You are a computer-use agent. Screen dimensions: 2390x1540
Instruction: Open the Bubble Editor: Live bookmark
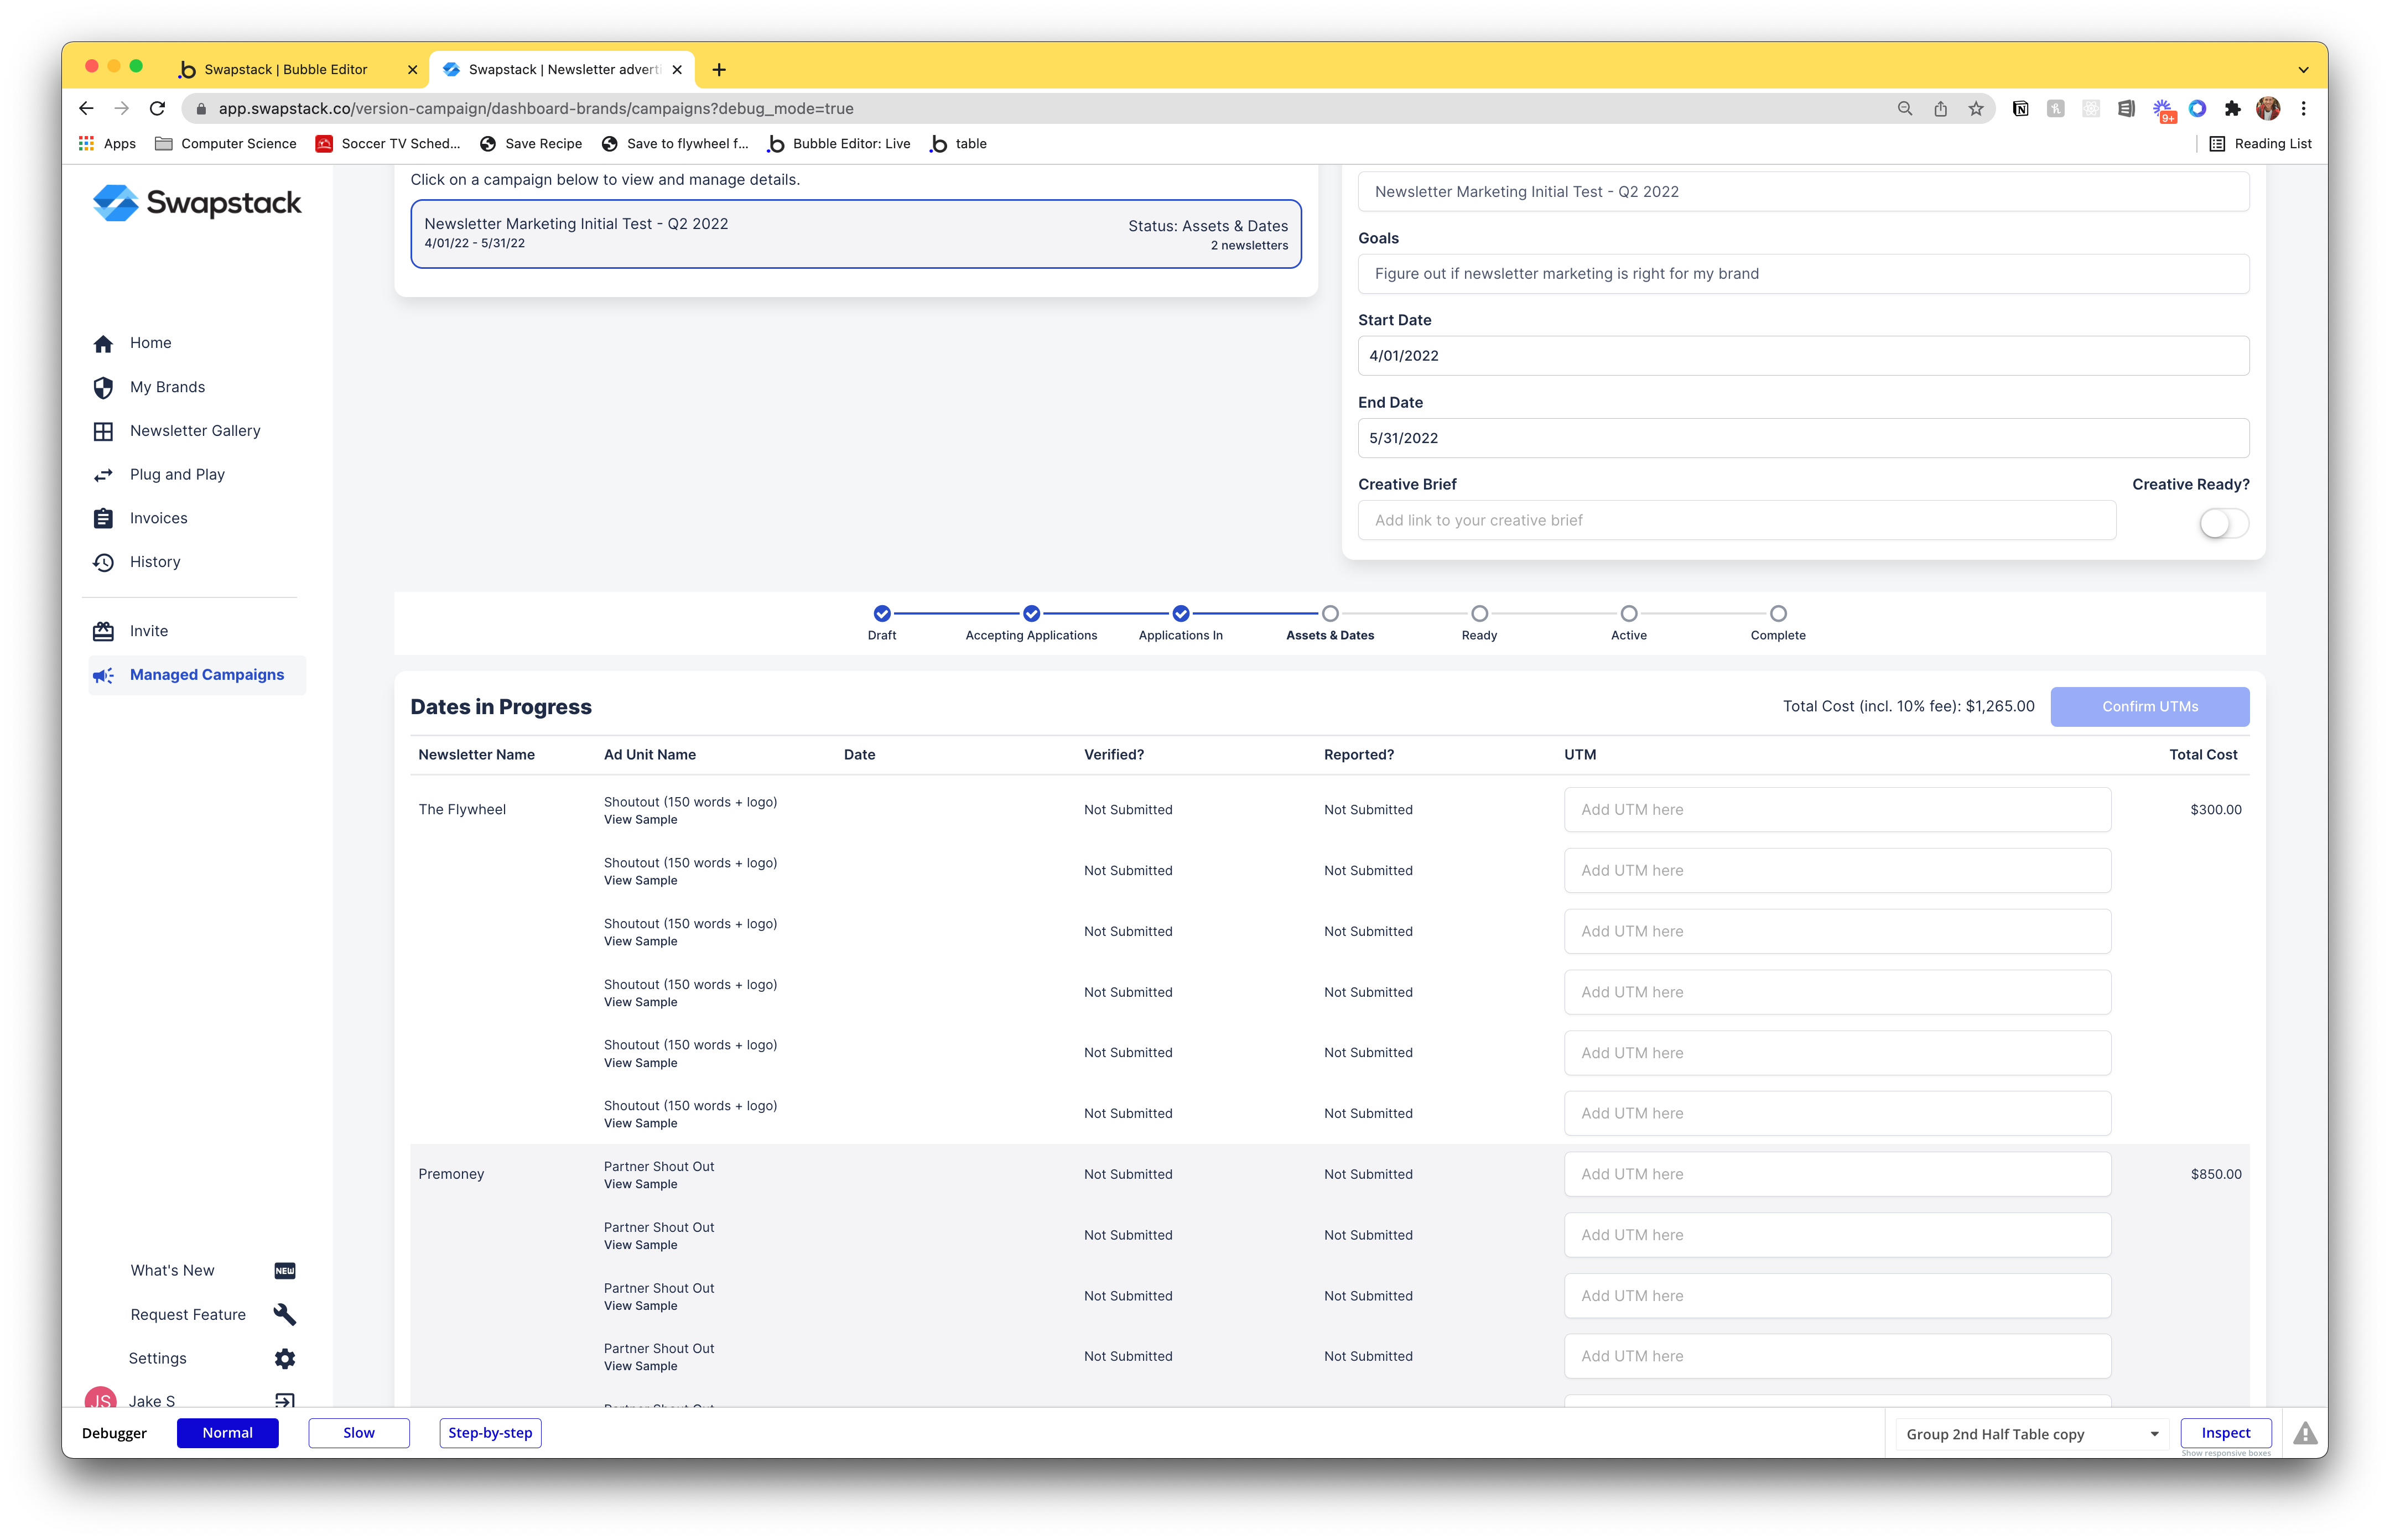pos(839,143)
